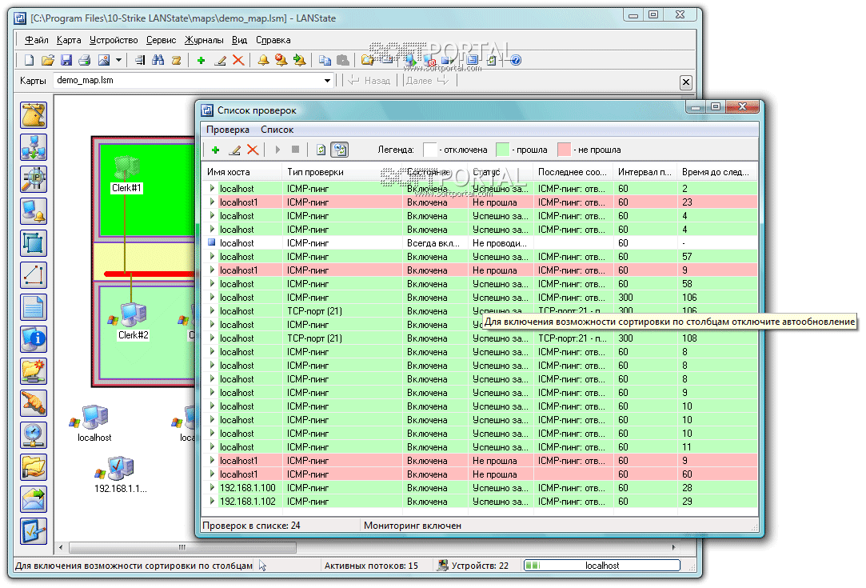Screen dimensions: 866x588
Task: Print the map using the printer icon
Action: (85, 60)
